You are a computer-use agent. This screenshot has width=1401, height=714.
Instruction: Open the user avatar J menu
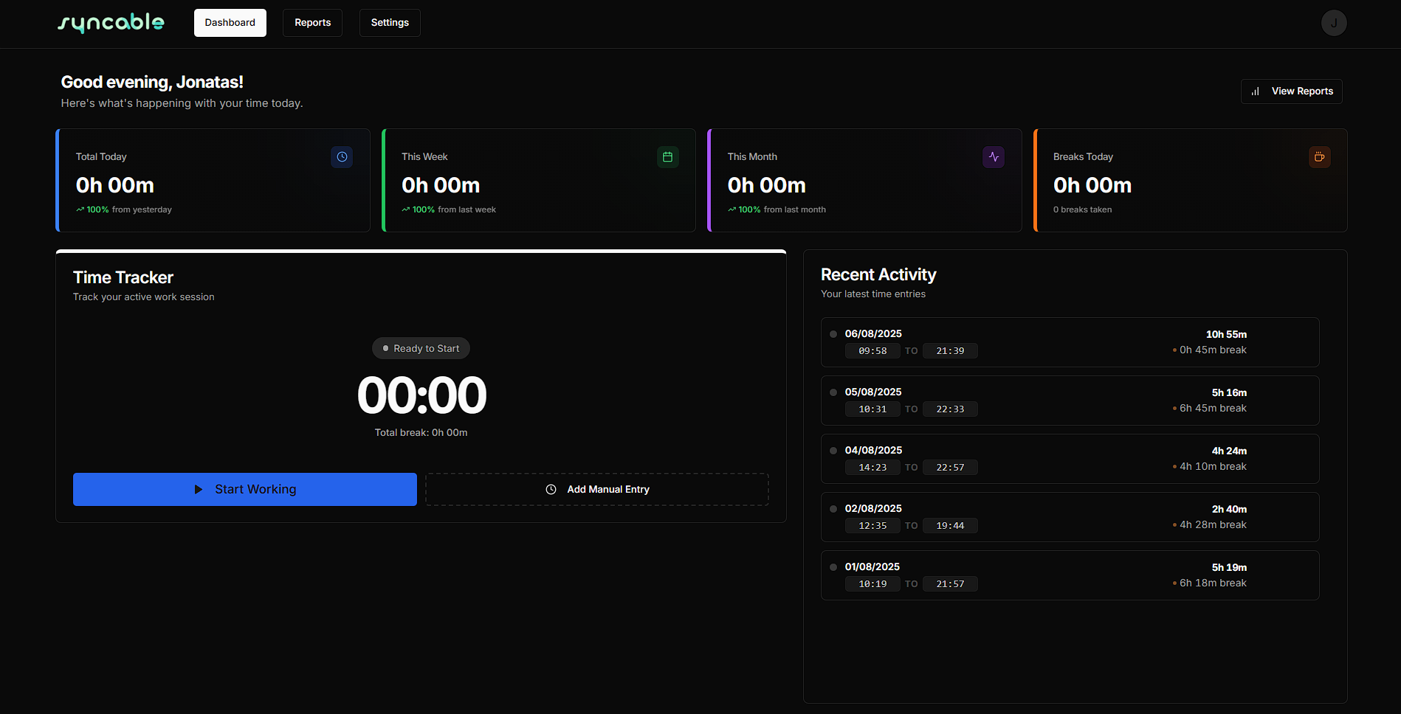pyautogui.click(x=1333, y=23)
